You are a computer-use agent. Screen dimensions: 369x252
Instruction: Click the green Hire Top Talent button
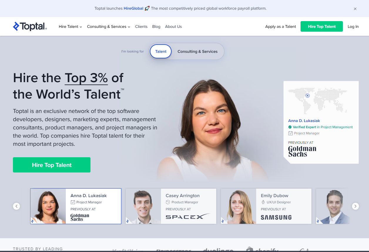pyautogui.click(x=321, y=26)
